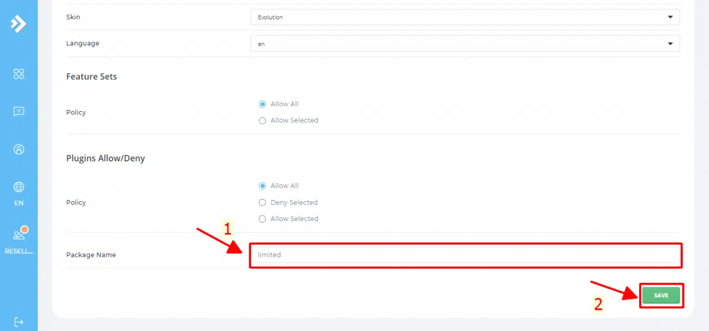Select Allow Selected under Plugins Allow/Deny
This screenshot has height=331, width=709.
(x=263, y=219)
